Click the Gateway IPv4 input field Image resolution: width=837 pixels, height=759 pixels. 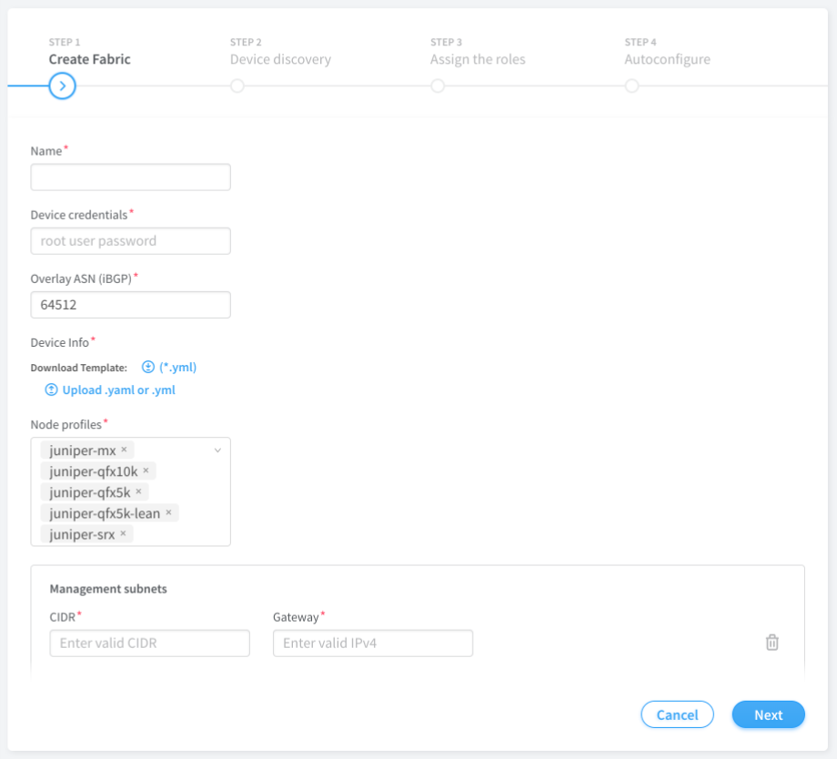coord(373,643)
